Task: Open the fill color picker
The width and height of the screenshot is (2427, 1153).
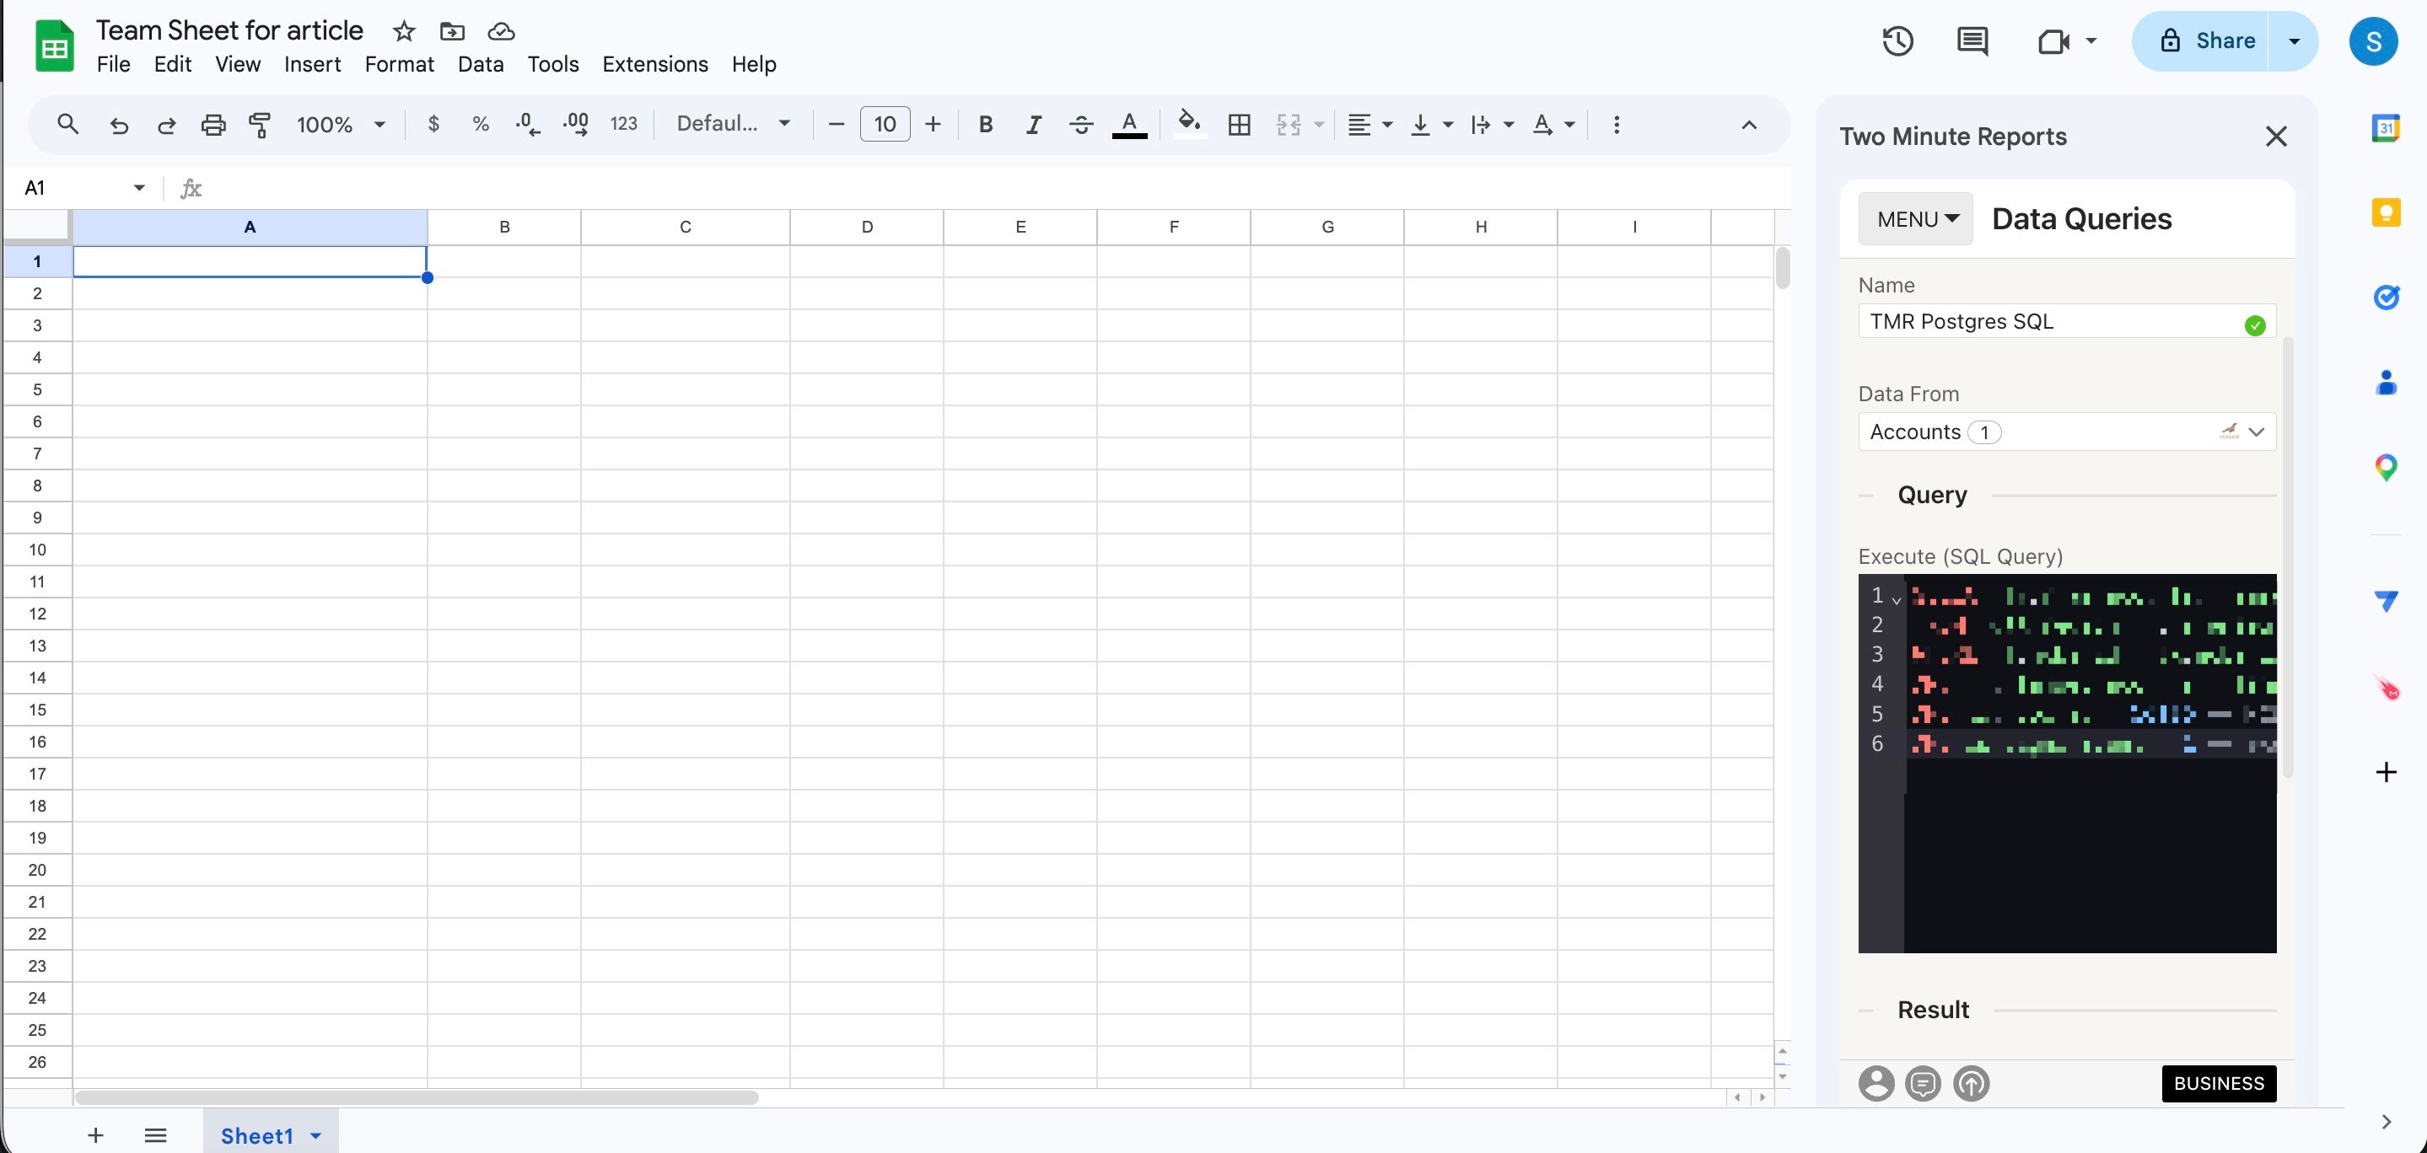Action: tap(1189, 123)
